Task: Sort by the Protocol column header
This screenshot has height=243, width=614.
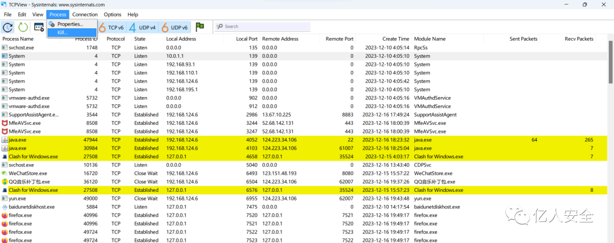Action: (x=115, y=39)
